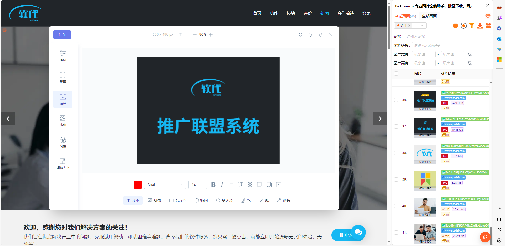
Task: Toggle bold text formatting
Action: tap(214, 185)
